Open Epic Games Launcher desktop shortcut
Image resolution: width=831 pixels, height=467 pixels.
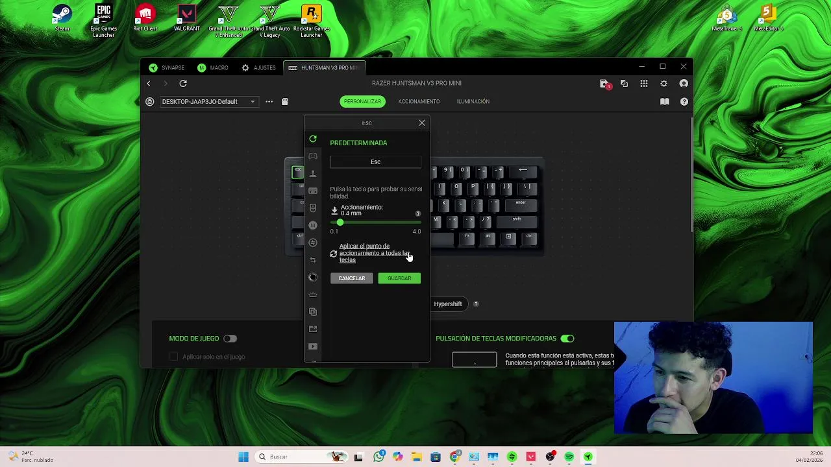pyautogui.click(x=103, y=21)
